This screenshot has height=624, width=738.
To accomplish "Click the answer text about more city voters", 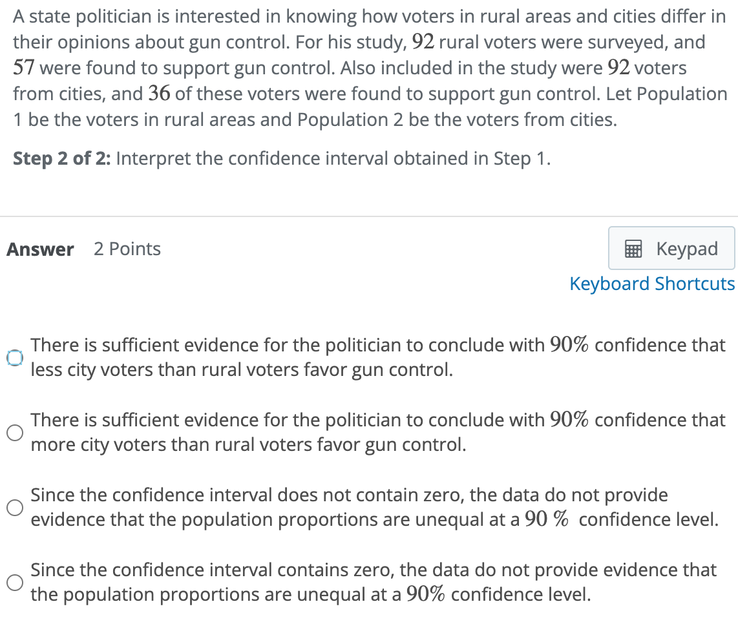I will (378, 432).
